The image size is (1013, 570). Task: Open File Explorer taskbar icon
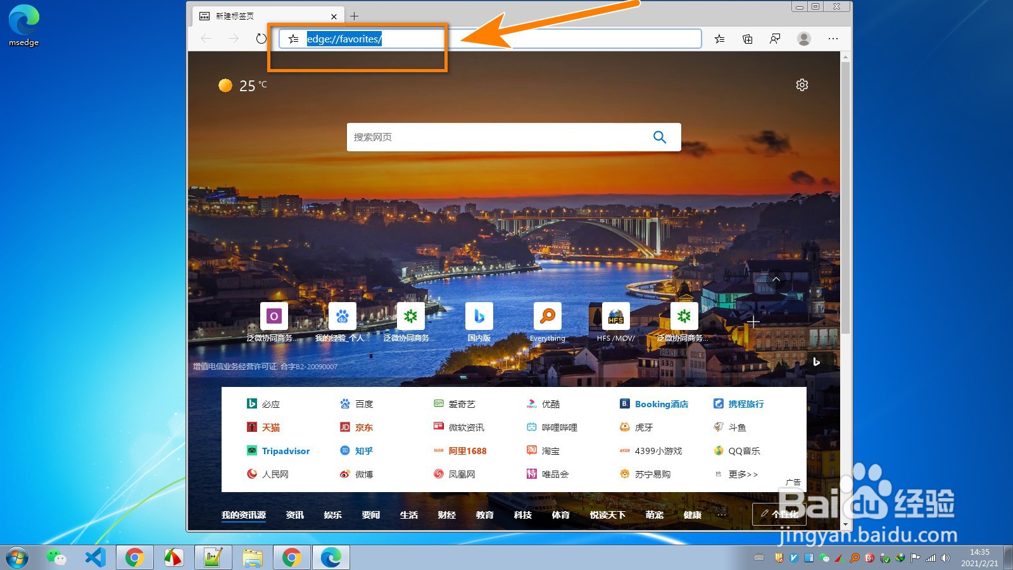pos(252,557)
